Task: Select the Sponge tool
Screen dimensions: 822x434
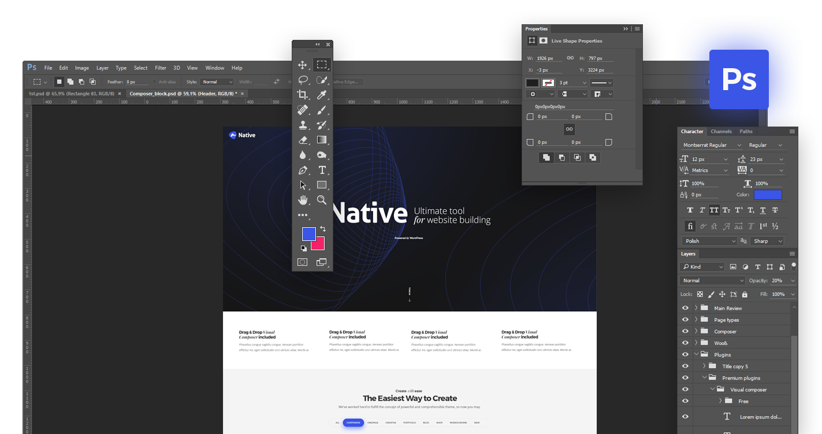Action: pos(322,155)
